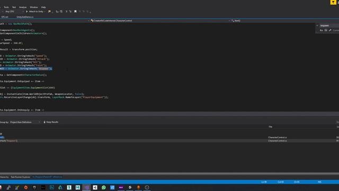Toggle Match whole word in find box
339x191 pixels.
click(x=326, y=30)
